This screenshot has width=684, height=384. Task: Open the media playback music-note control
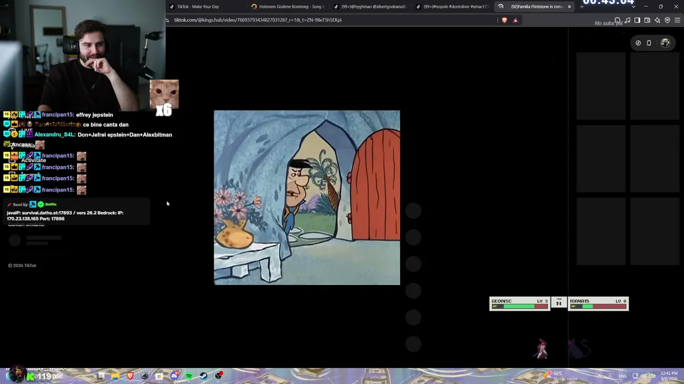(x=627, y=20)
